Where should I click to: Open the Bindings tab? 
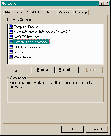tap(81, 12)
